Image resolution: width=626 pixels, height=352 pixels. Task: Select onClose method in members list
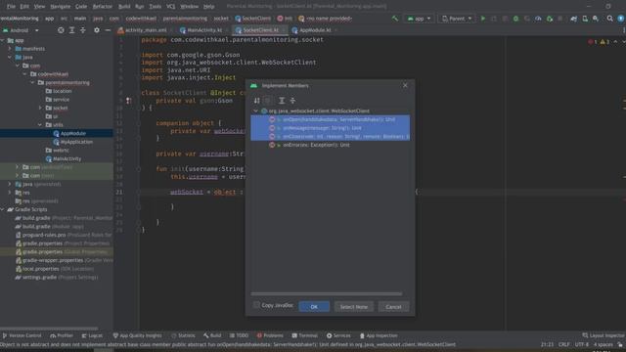point(331,136)
